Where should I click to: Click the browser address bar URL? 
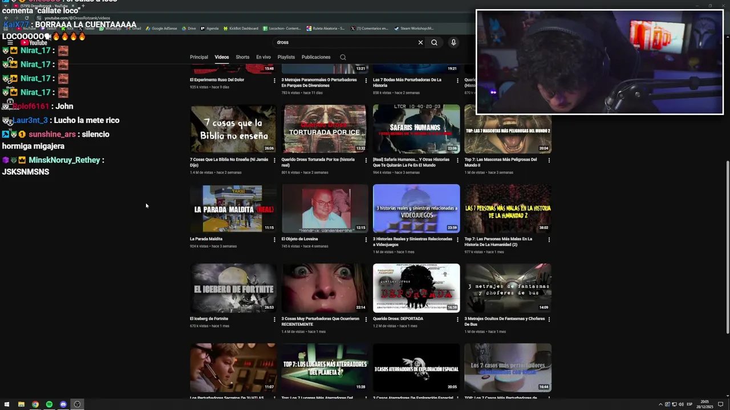[x=77, y=18]
